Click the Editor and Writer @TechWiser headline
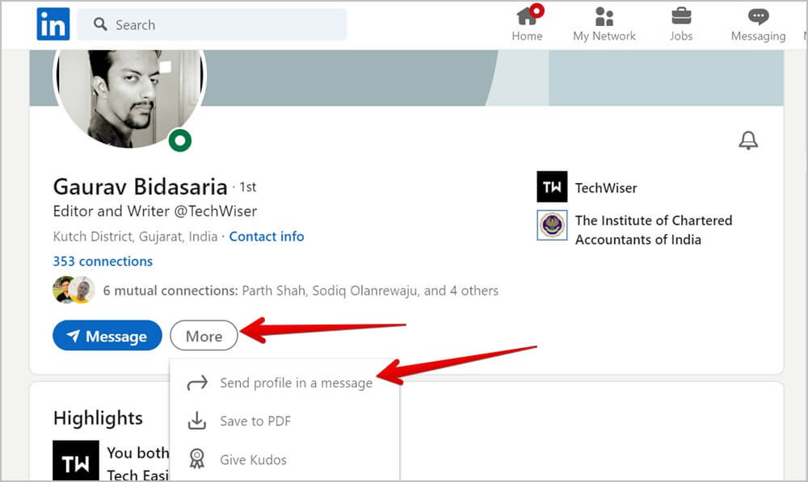 click(x=155, y=212)
